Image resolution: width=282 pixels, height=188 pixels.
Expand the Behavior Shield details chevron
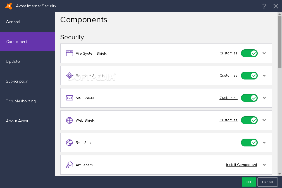(264, 76)
